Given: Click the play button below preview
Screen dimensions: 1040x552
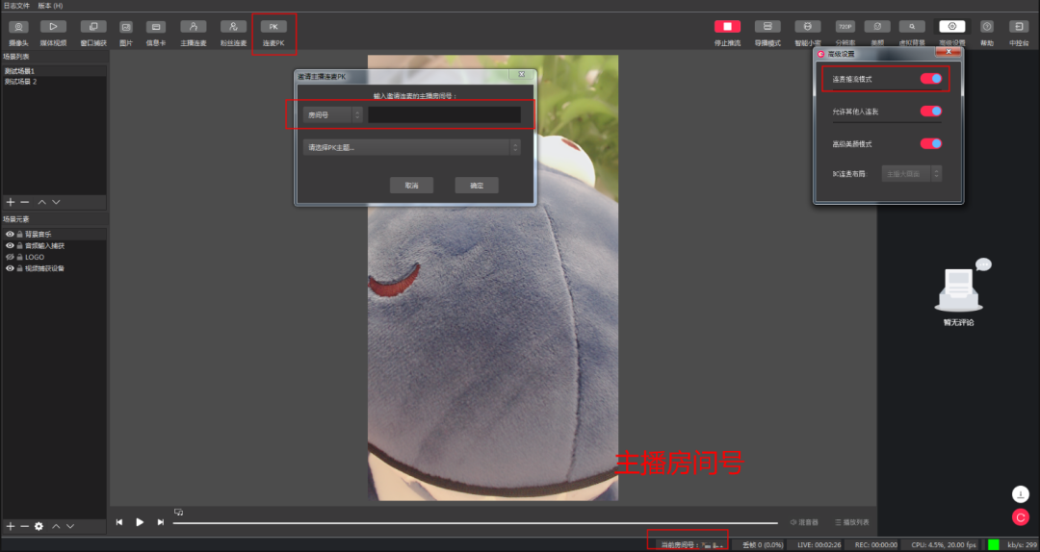Looking at the screenshot, I should (140, 522).
